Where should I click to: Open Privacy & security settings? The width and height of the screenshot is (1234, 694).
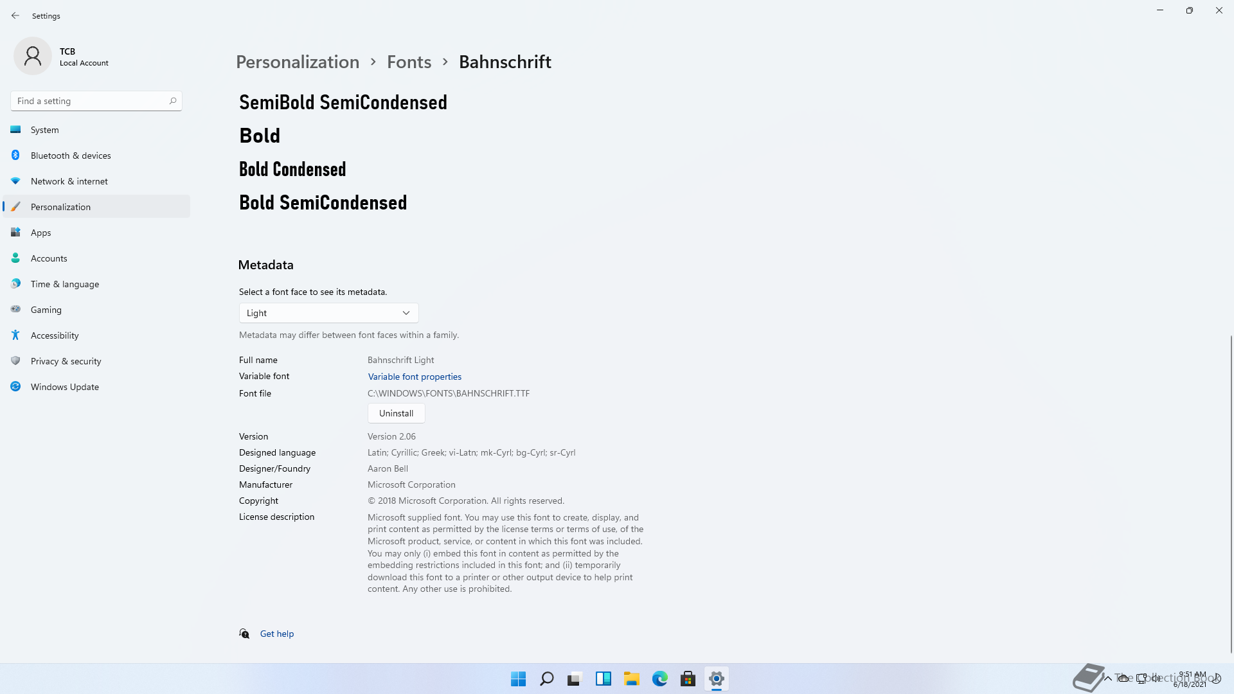(96, 361)
